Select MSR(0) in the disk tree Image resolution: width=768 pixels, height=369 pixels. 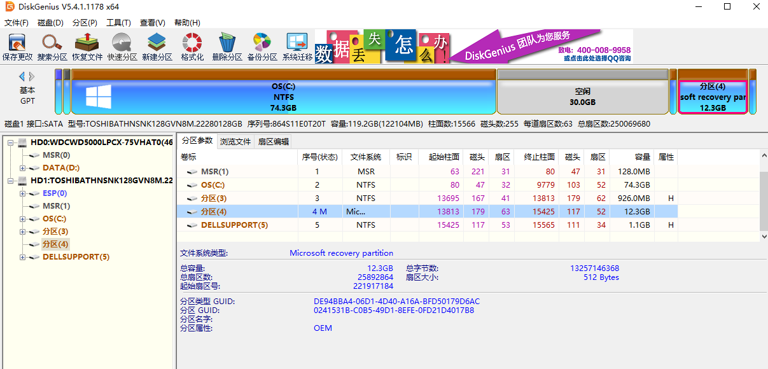point(56,155)
